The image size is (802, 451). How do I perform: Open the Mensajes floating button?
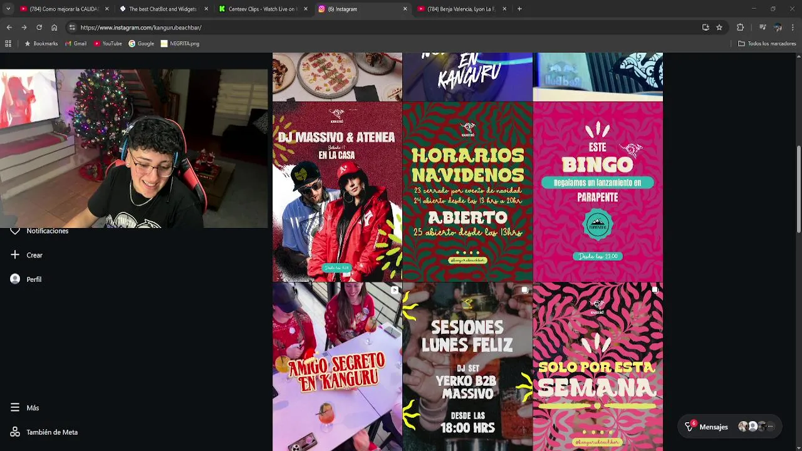click(730, 427)
